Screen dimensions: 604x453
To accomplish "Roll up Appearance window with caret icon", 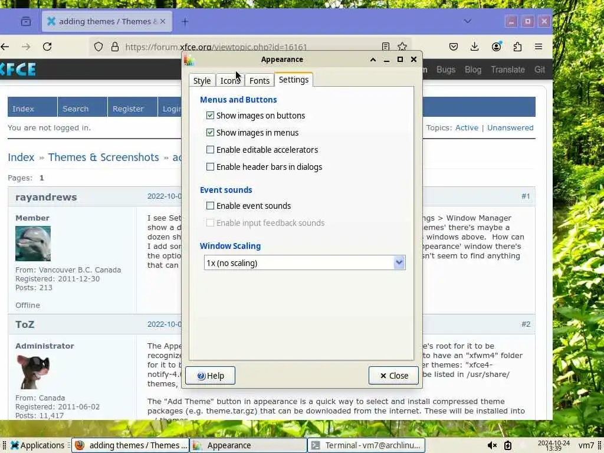I will tap(373, 60).
